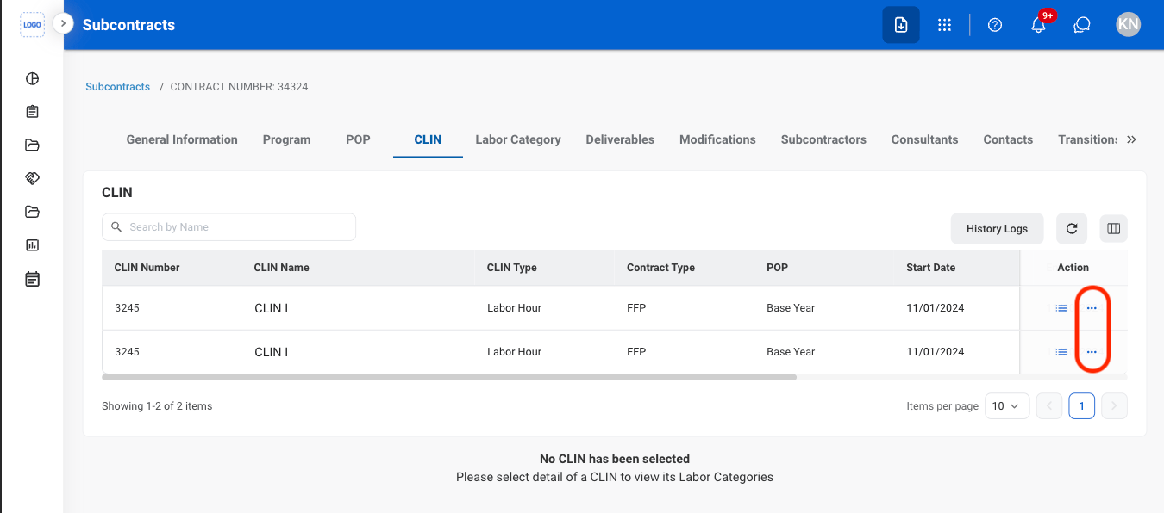This screenshot has height=513, width=1164.
Task: Switch to the POP tab
Action: pyautogui.click(x=358, y=139)
